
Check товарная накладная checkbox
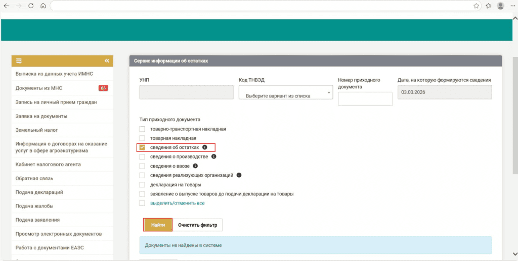point(142,138)
